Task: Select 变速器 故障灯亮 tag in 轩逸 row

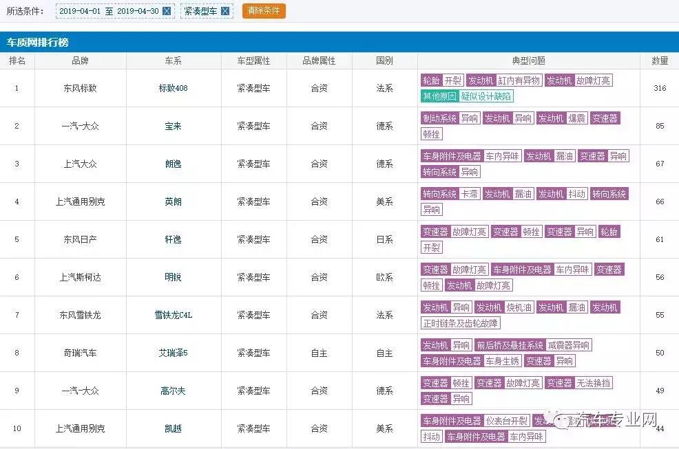Action: click(455, 232)
